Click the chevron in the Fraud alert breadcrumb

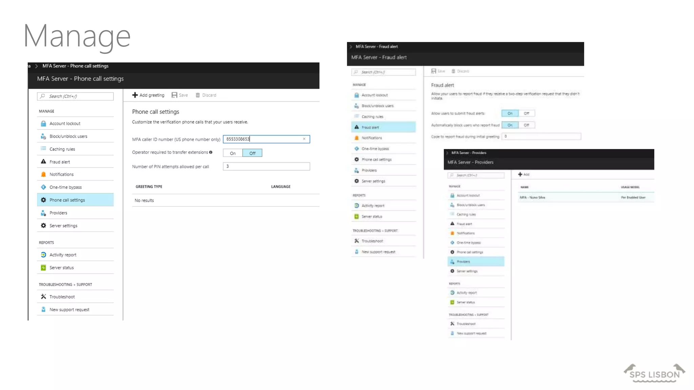coord(351,47)
